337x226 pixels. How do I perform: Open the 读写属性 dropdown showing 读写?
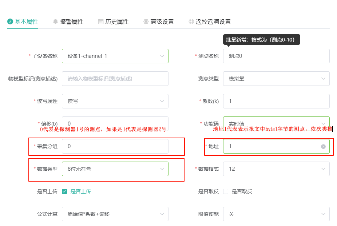pyautogui.click(x=115, y=101)
